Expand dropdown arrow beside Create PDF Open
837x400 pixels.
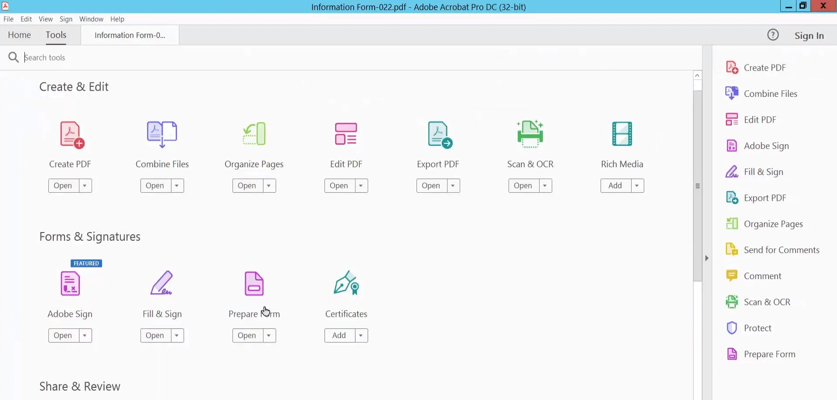click(x=85, y=186)
